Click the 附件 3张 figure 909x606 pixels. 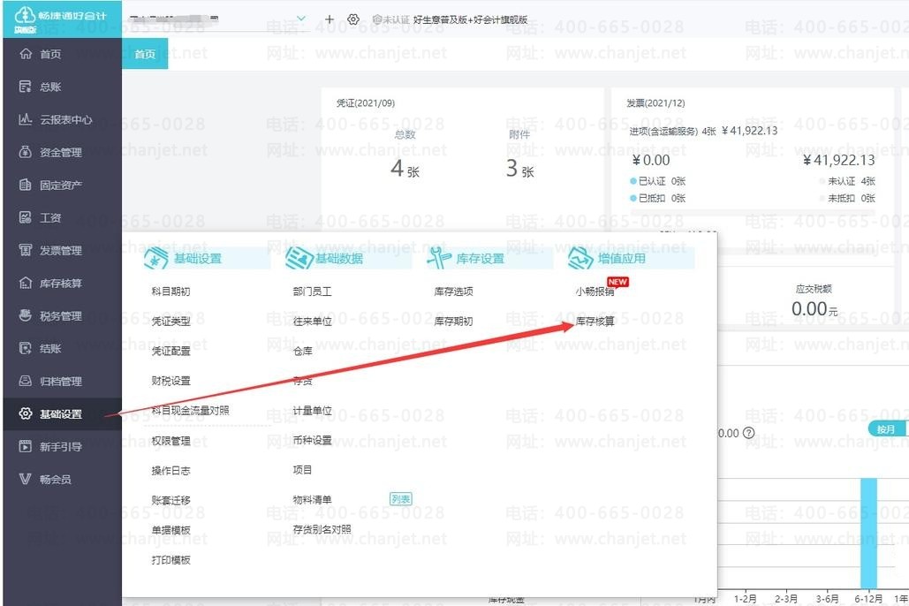519,168
